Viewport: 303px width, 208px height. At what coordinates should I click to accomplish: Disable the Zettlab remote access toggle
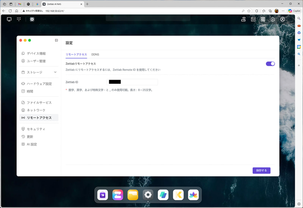coord(270,64)
